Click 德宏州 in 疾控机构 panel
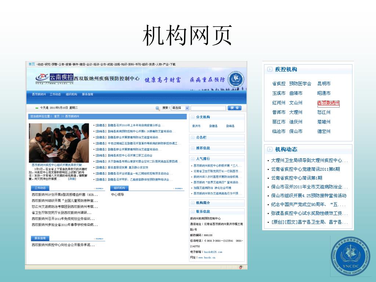Viewport: 376px width, 282px height. tap(324, 131)
